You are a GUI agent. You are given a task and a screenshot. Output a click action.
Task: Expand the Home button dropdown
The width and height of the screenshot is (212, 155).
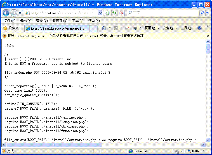point(110,28)
